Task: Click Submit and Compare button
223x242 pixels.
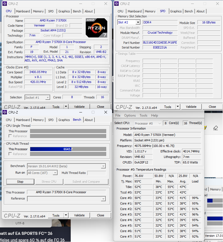Action: point(86,182)
